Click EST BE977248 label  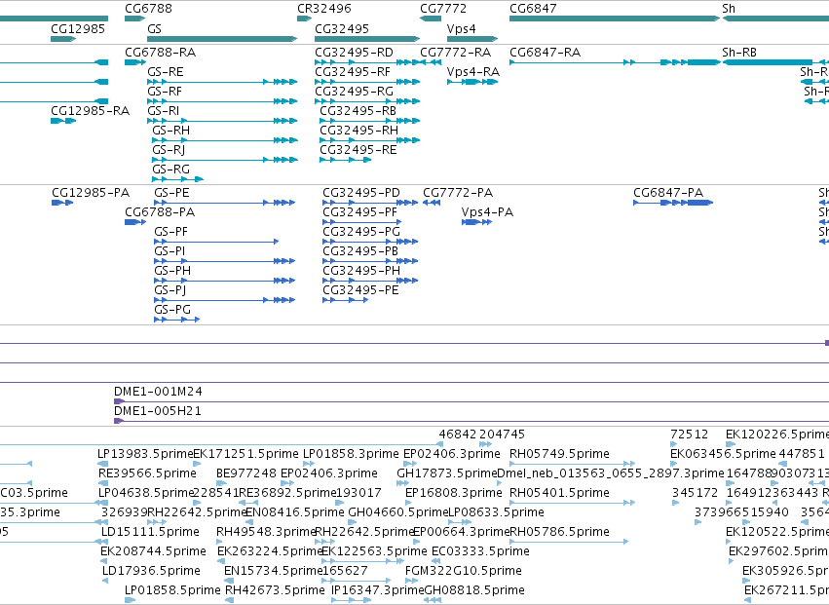(246, 473)
